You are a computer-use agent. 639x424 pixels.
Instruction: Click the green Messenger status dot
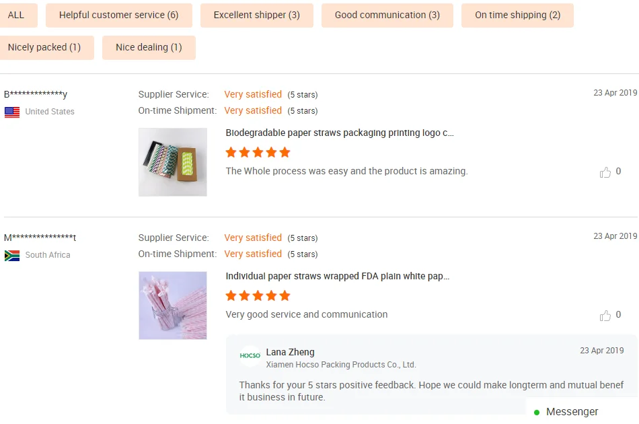(x=537, y=412)
